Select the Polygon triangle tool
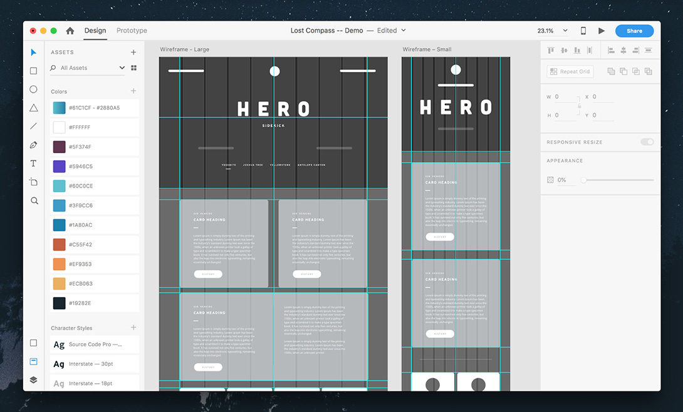 [x=34, y=108]
